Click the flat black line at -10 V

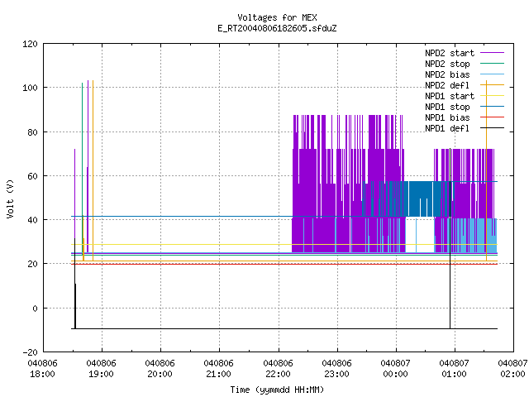[284, 328]
